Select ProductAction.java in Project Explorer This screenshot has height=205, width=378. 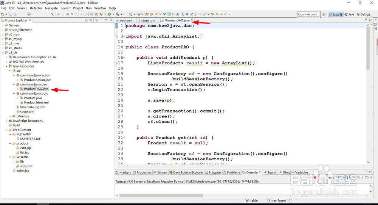coord(37,80)
